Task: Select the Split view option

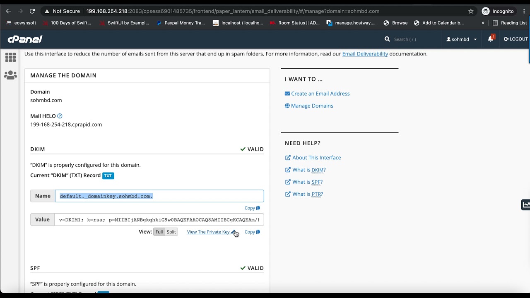Action: point(171,232)
